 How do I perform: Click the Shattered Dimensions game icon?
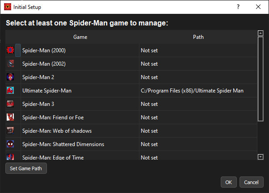tap(10, 144)
